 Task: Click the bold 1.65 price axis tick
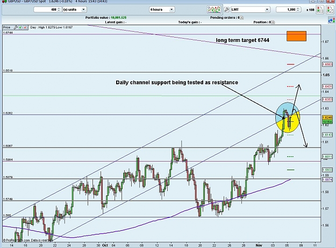[326, 75]
